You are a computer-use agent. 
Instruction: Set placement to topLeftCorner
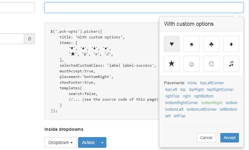[212, 83]
